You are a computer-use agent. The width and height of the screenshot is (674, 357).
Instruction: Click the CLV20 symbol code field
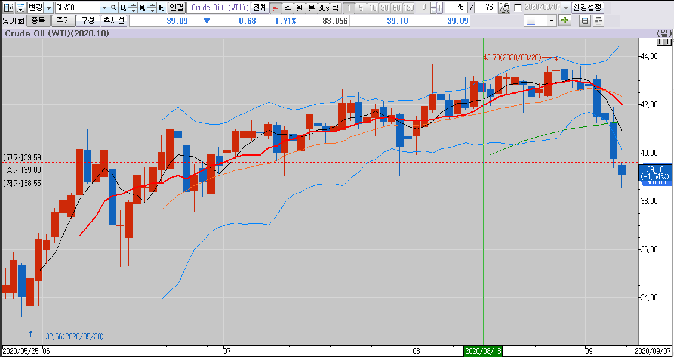78,7
